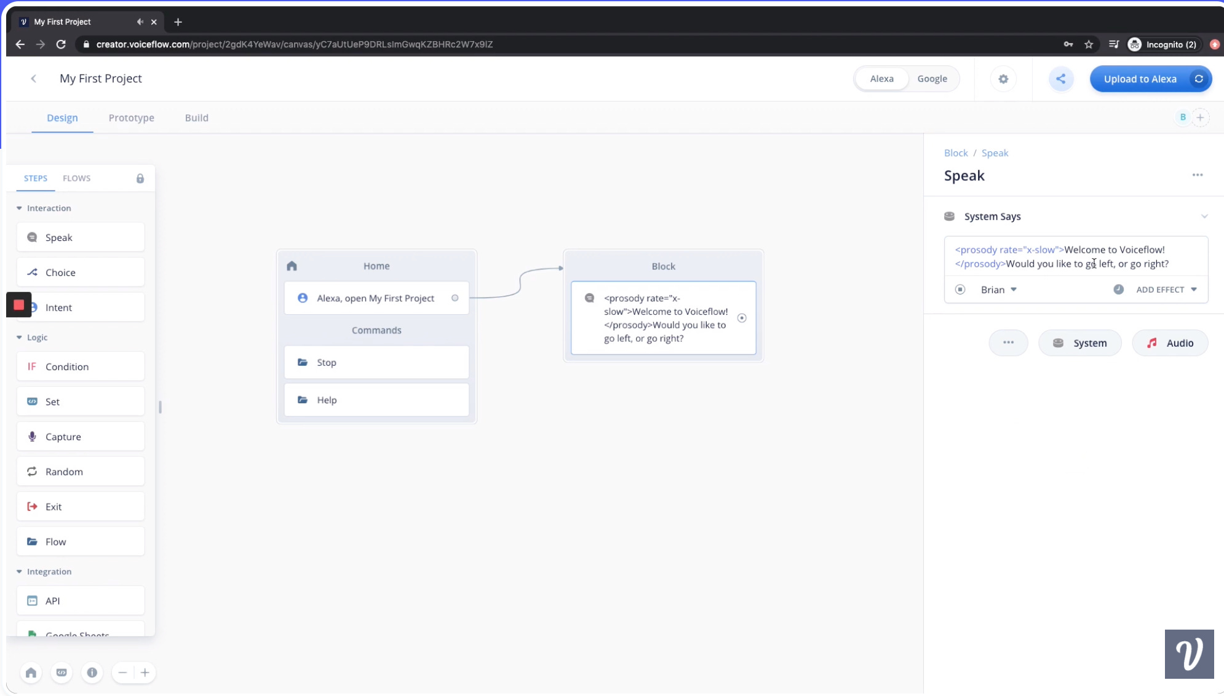Open the Design tab
Image resolution: width=1224 pixels, height=696 pixels.
tap(62, 117)
